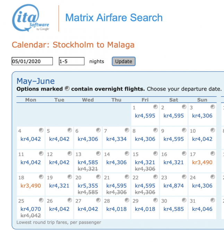
Task: Select the kr3,490 fare on May 18
Action: [x=31, y=186]
